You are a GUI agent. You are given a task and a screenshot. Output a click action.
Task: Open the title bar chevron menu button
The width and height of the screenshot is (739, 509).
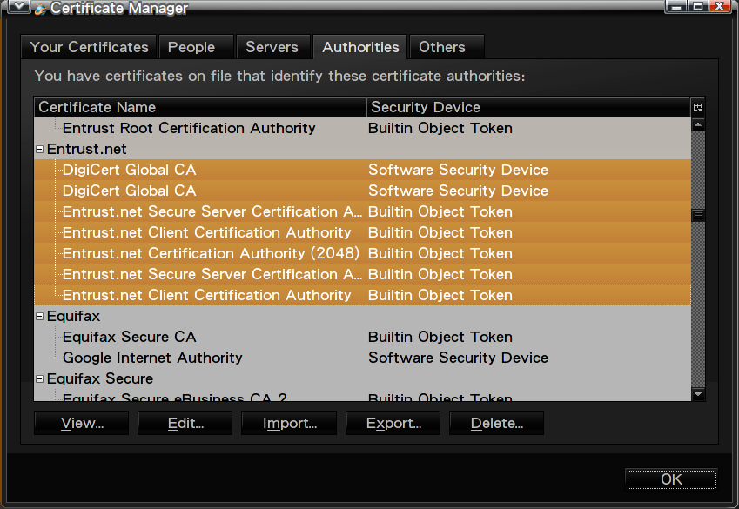click(x=17, y=7)
